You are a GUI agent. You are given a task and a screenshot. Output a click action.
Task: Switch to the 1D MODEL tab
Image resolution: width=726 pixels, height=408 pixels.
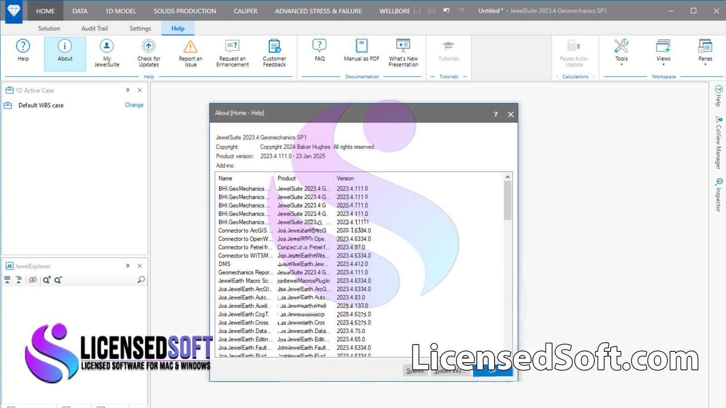121,11
